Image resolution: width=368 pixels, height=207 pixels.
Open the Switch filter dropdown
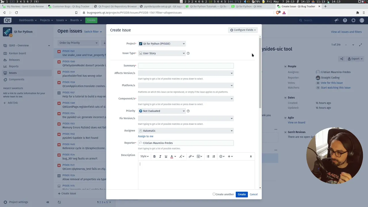point(93,32)
